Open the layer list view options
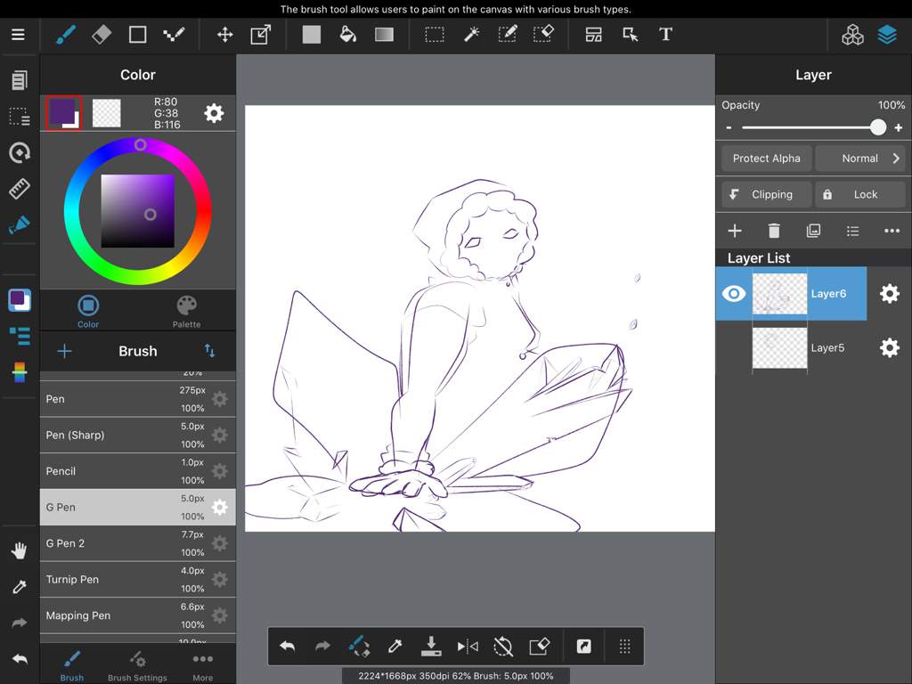Screen dimensions: 912x684 (852, 231)
